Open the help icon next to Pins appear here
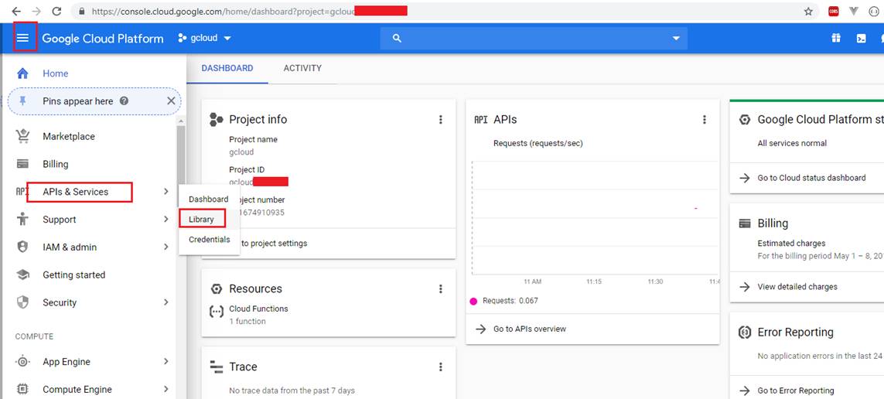Image resolution: width=884 pixels, height=399 pixels. click(x=124, y=101)
